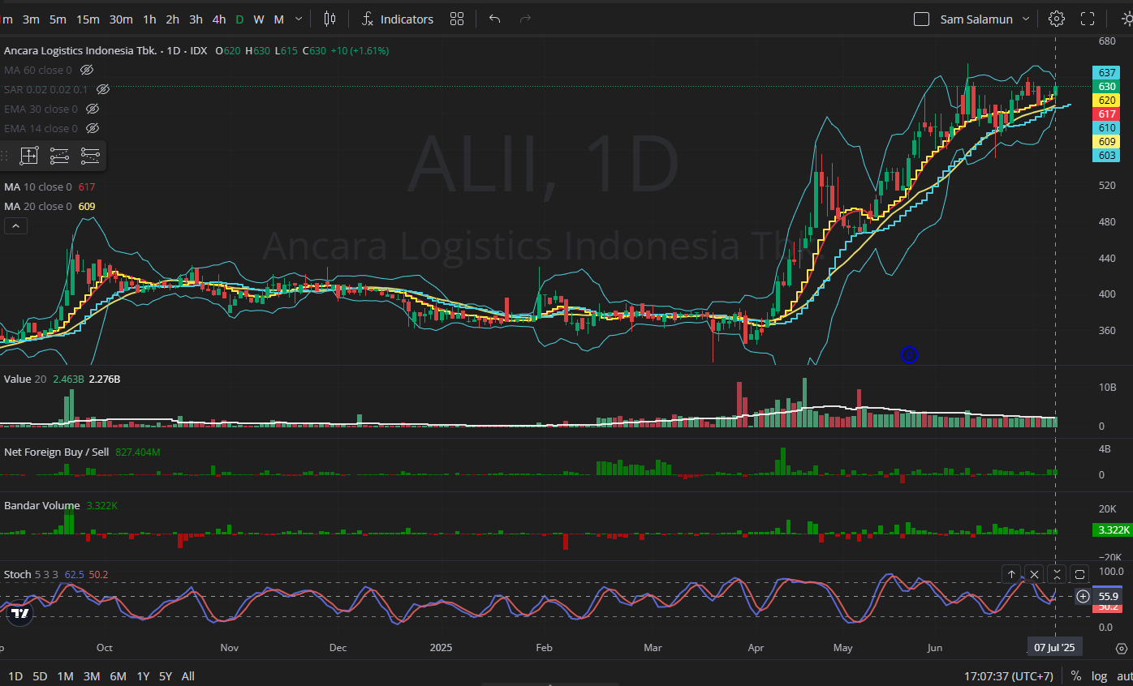Tick the checkbox beside Sam Salamun
Screen dimensions: 1133x686
(921, 19)
